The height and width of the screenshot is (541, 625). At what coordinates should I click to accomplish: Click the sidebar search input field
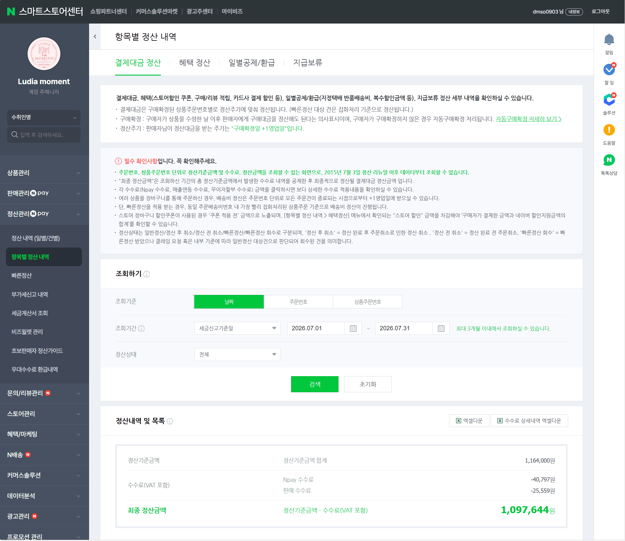click(x=44, y=135)
